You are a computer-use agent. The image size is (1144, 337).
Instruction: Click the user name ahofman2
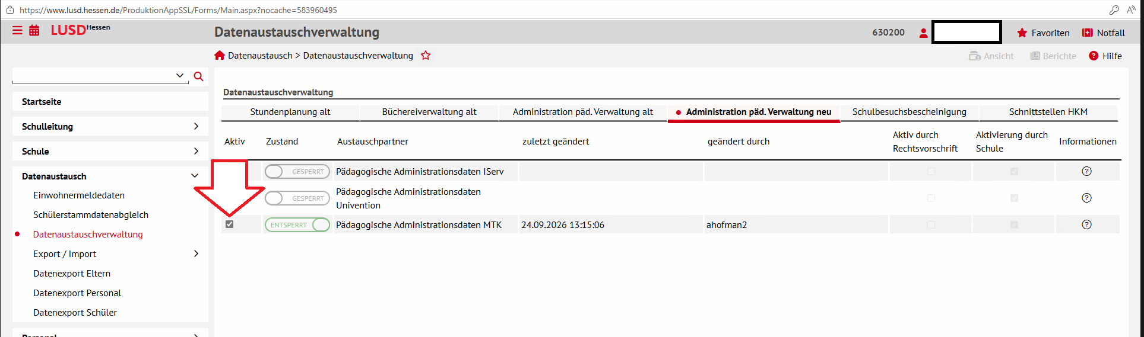(727, 225)
